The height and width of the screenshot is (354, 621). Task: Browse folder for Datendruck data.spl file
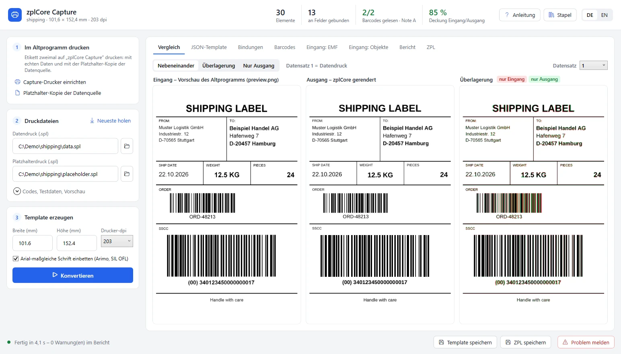tap(127, 146)
